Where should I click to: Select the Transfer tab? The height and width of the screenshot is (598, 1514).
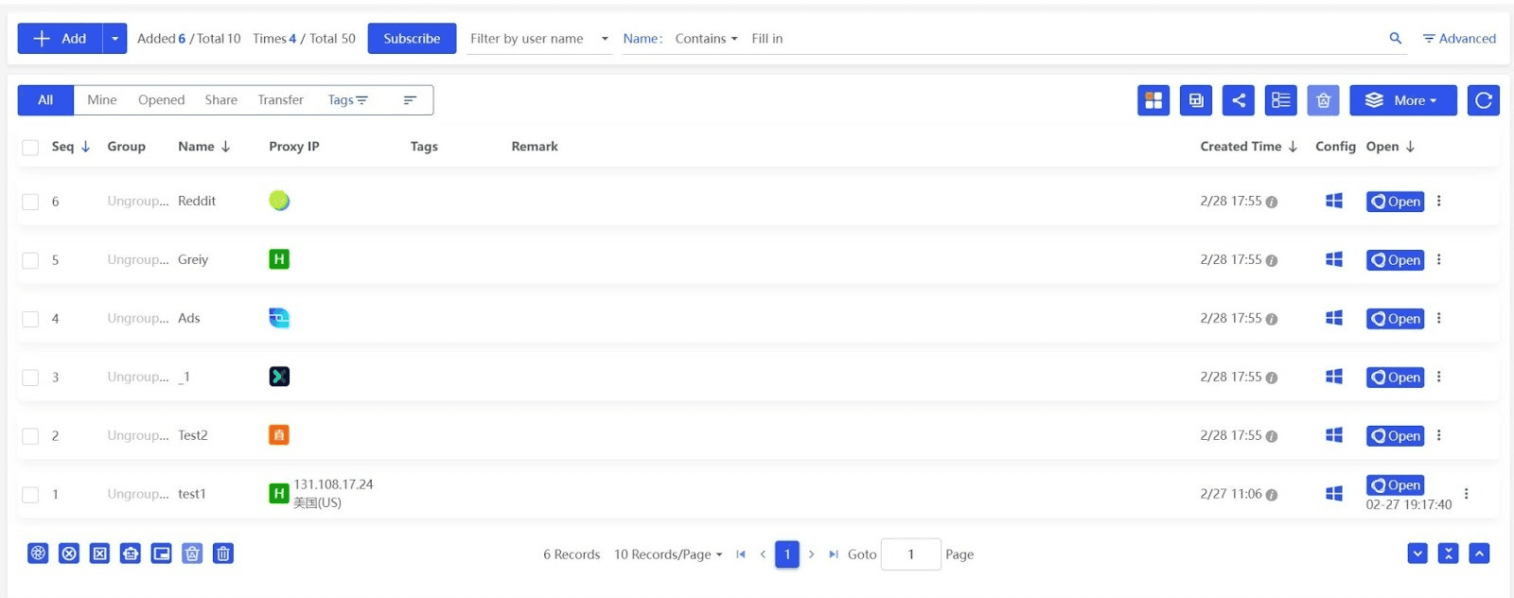point(280,100)
